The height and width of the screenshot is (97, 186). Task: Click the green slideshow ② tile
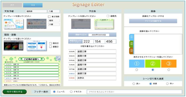pos(153,64)
